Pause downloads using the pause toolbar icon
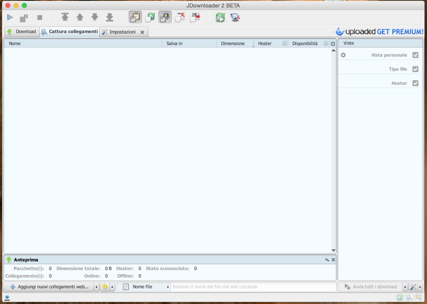This screenshot has height=304, width=427. pyautogui.click(x=24, y=17)
